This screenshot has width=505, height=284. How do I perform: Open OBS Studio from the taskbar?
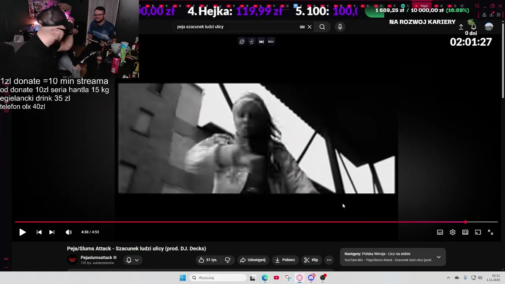[x=323, y=278]
